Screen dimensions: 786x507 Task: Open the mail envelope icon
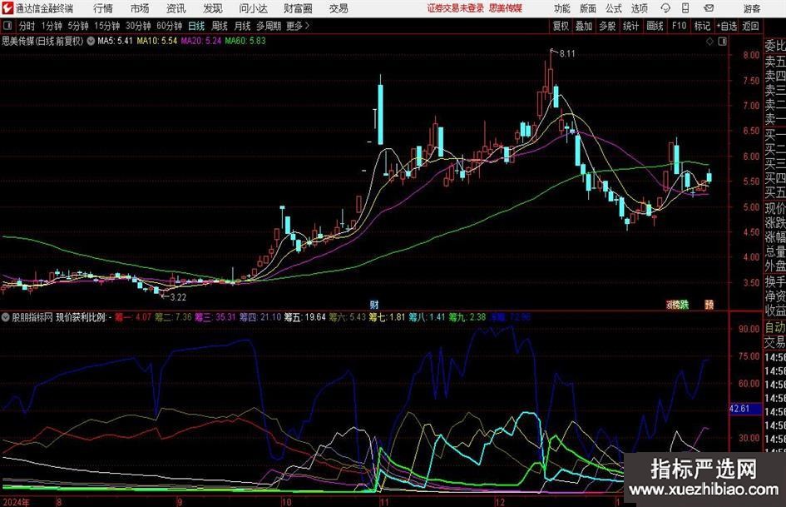click(x=709, y=8)
